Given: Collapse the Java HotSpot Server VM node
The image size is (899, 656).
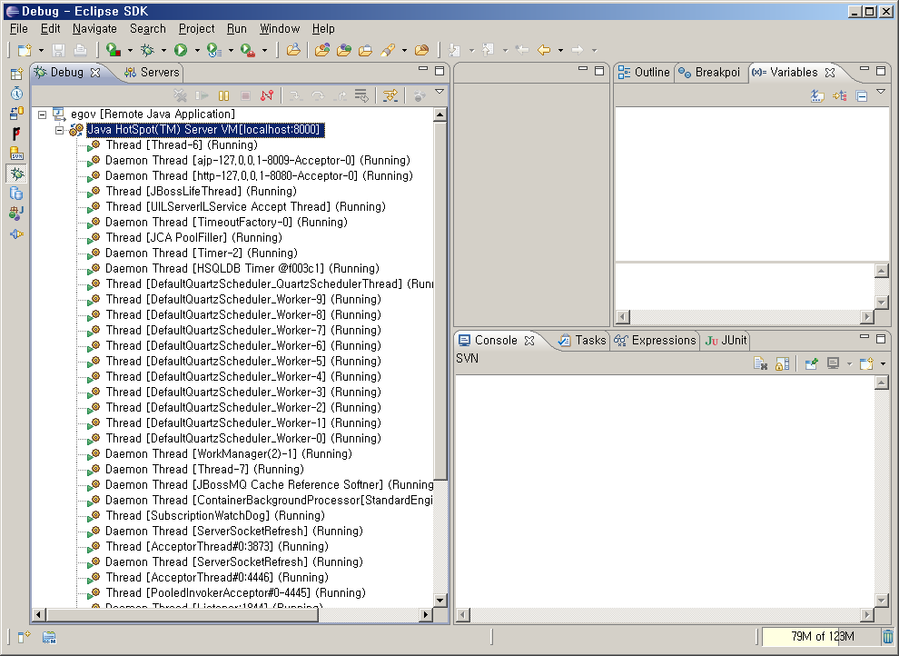Looking at the screenshot, I should point(60,130).
